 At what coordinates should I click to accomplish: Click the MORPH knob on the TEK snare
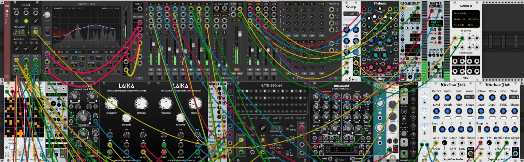(x=393, y=104)
